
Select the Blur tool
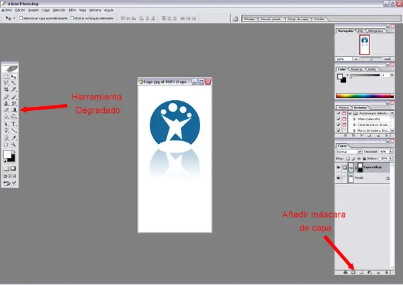click(6, 116)
